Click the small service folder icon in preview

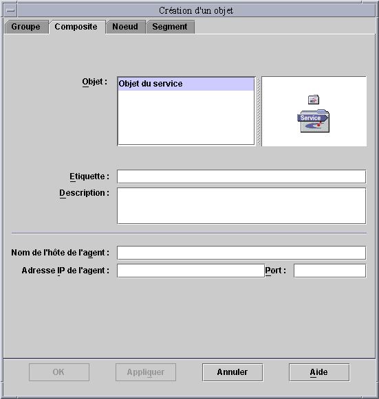click(314, 100)
